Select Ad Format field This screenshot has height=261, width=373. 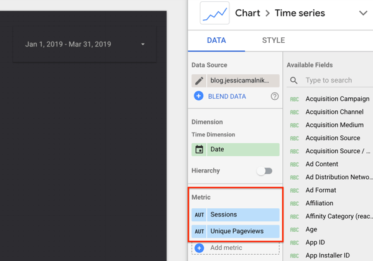tap(321, 190)
